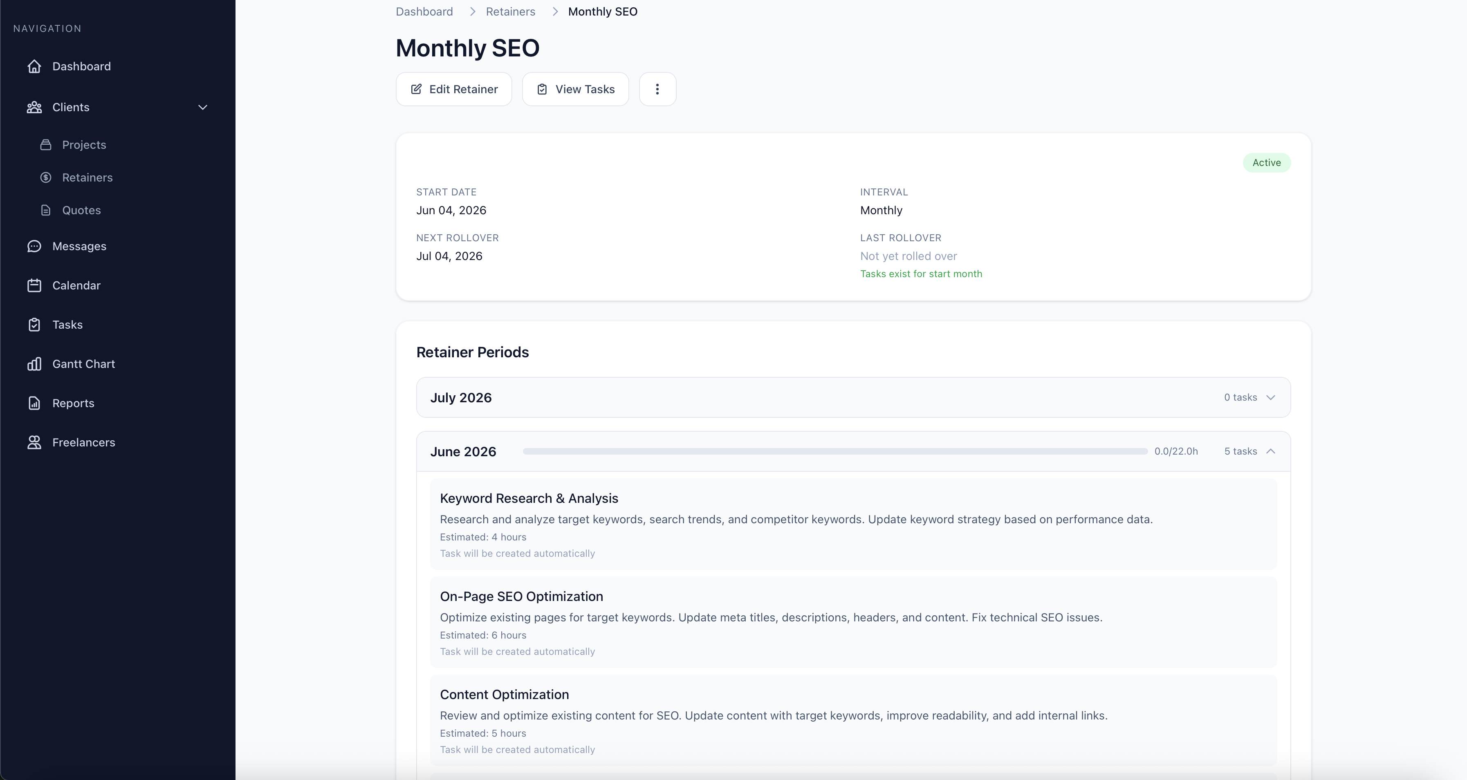Open Keyword Research & Analysis task

(x=853, y=524)
